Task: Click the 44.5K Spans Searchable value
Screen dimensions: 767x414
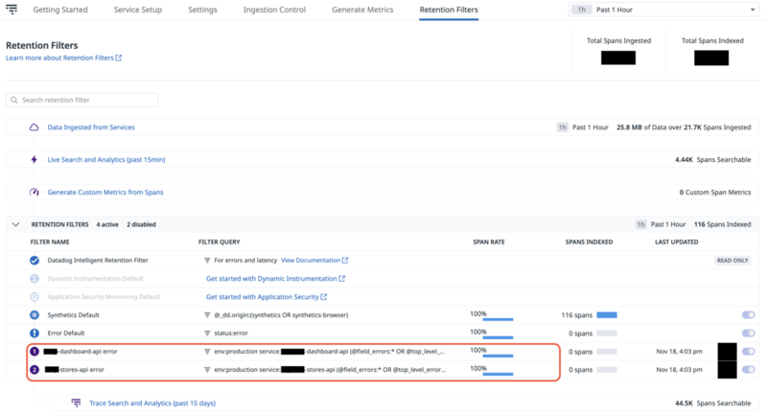Action: click(x=712, y=402)
